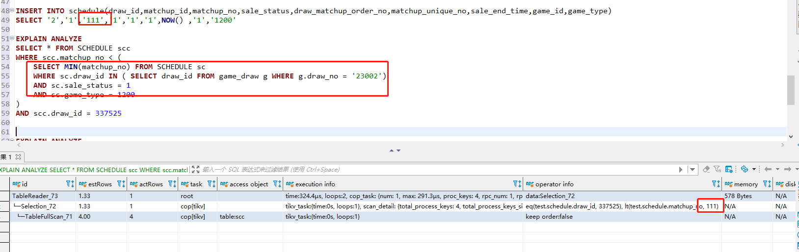Maximize the SQL text panel with expand icon
Screen dimensions: 799x252
195,169
